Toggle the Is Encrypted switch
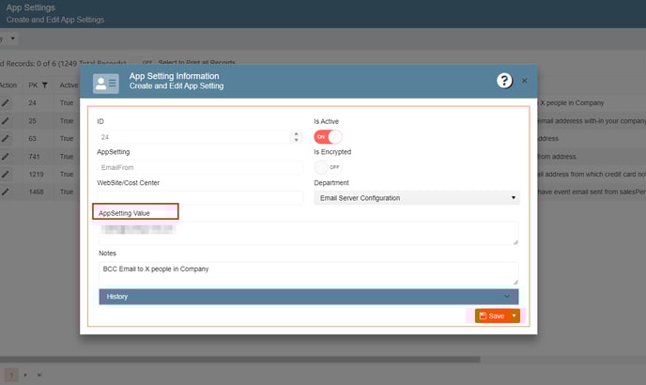This screenshot has width=646, height=385. click(x=328, y=167)
